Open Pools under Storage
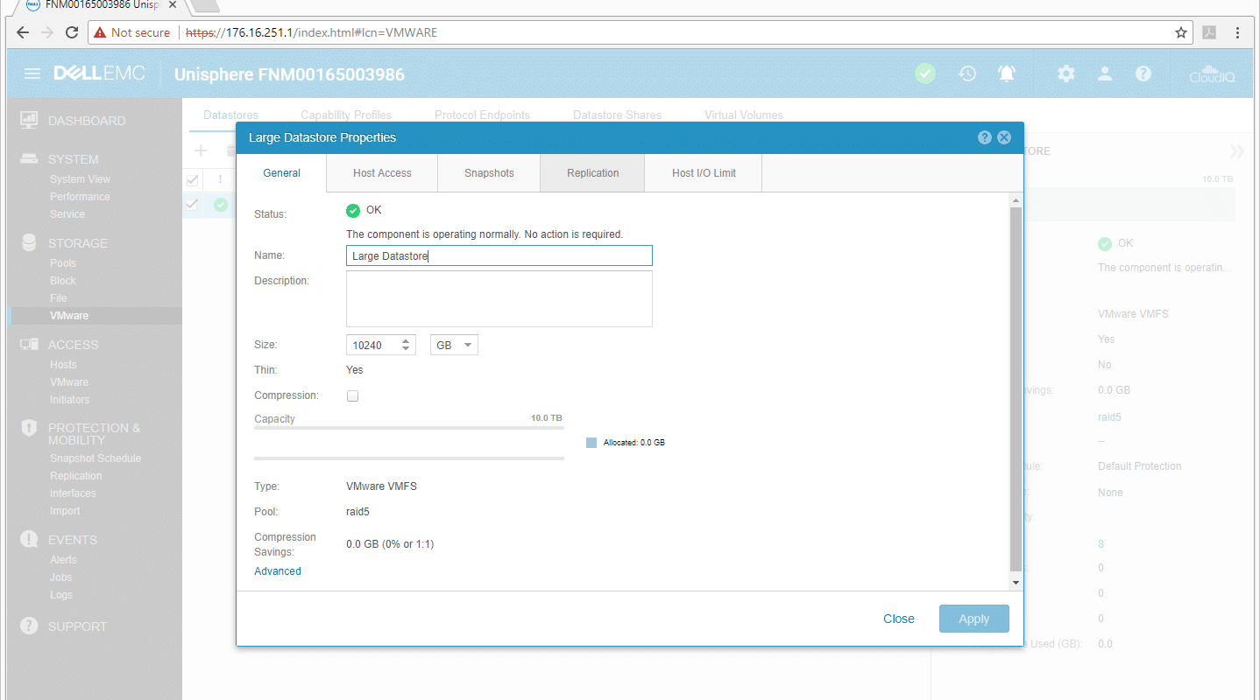 click(x=63, y=263)
